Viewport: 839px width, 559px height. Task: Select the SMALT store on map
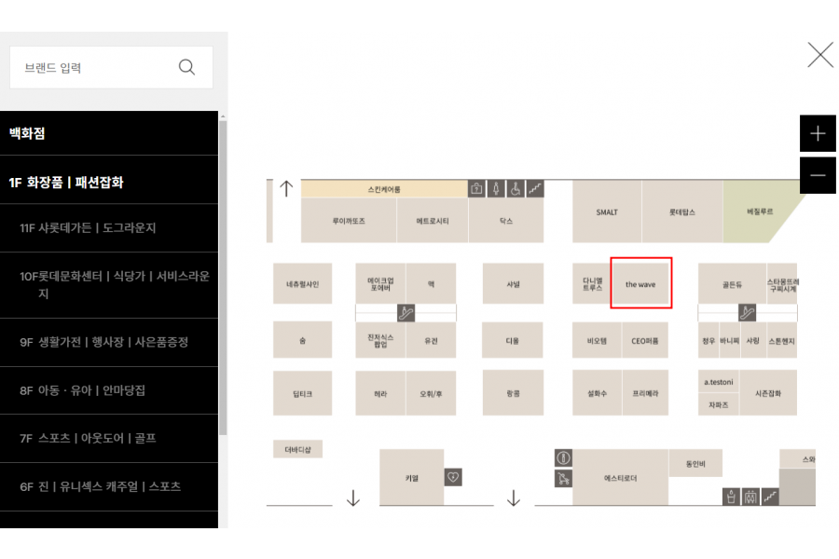click(x=607, y=211)
